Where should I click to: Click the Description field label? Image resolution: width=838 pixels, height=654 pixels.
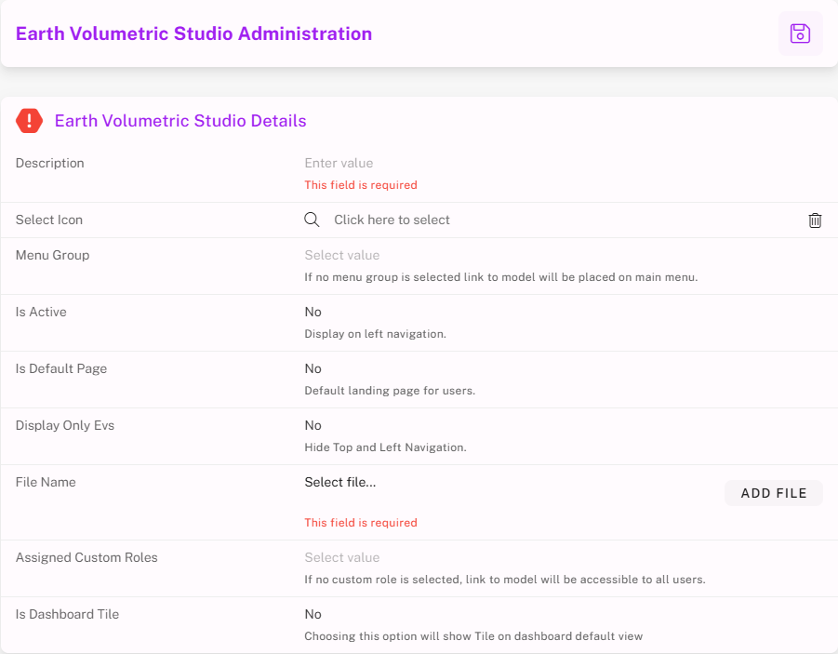[x=50, y=163]
